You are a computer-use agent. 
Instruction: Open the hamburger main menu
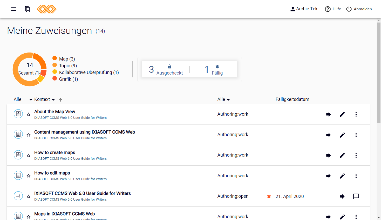click(x=14, y=9)
